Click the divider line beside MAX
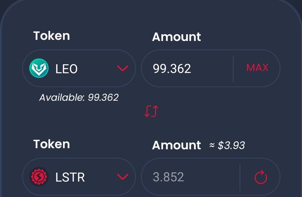This screenshot has height=197, width=302. pyautogui.click(x=233, y=68)
